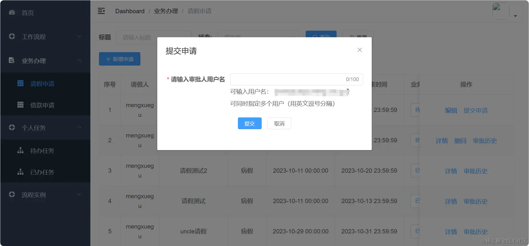Open 已办任务 menu item
Image resolution: width=529 pixels, height=246 pixels.
point(45,172)
